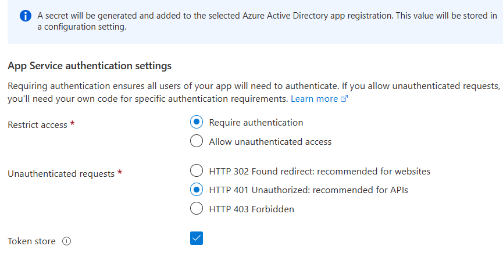Click the red asterisk beside Restrict access
Image resolution: width=503 pixels, height=253 pixels.
72,124
